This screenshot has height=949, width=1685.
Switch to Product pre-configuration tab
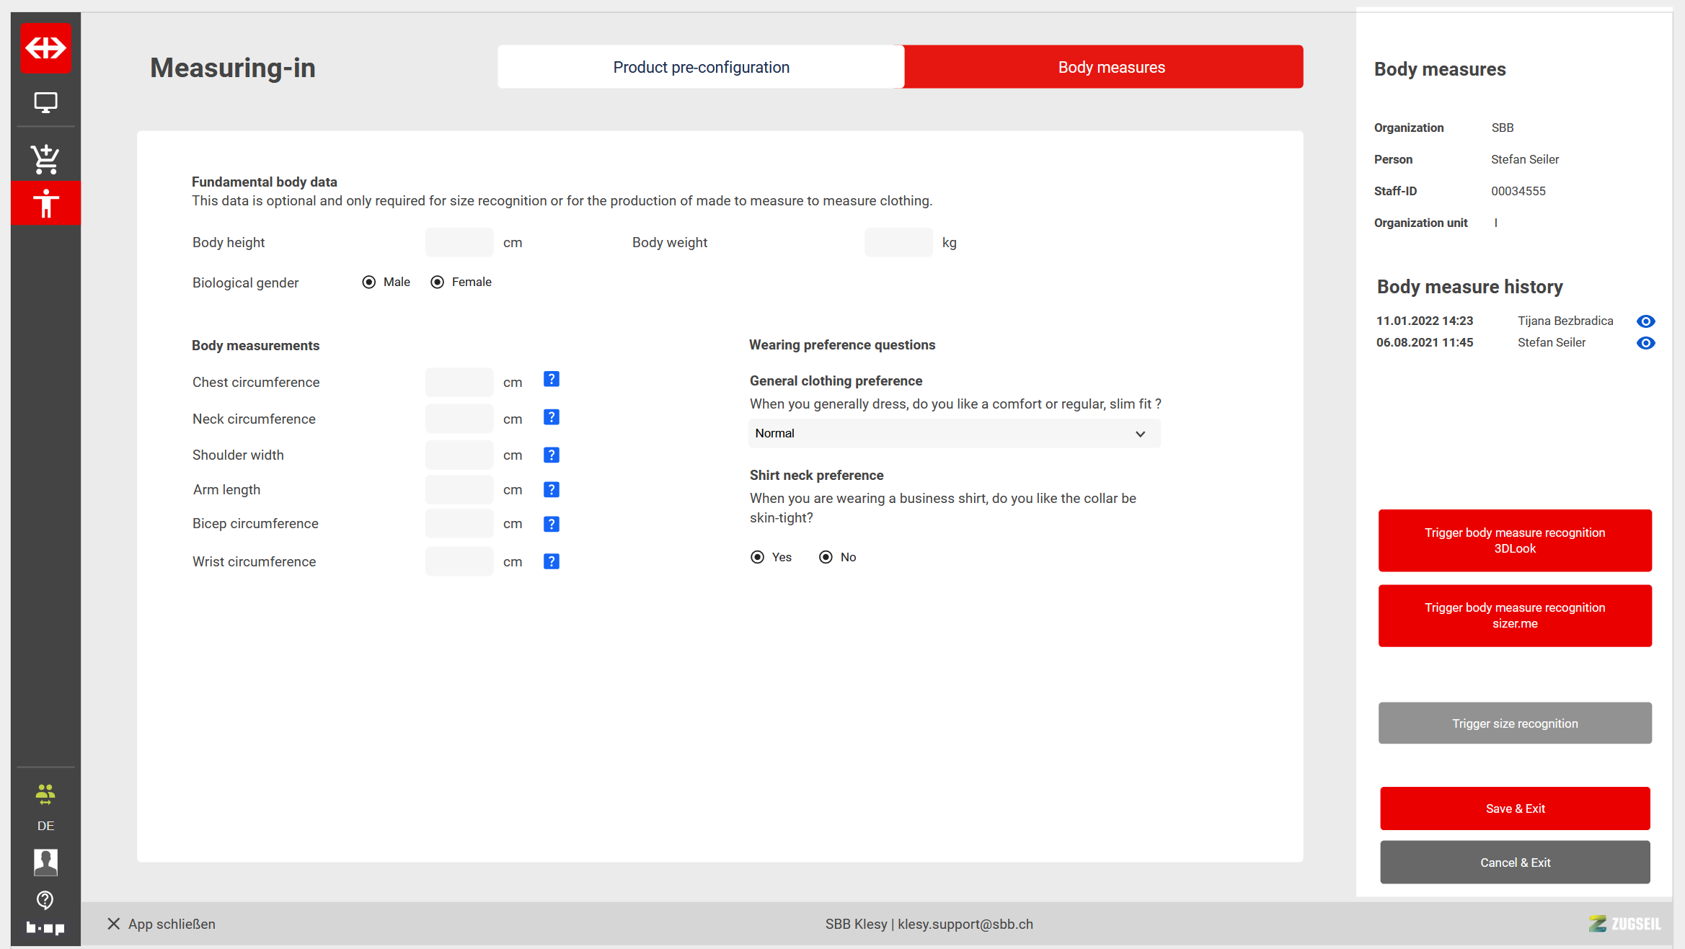(x=701, y=67)
